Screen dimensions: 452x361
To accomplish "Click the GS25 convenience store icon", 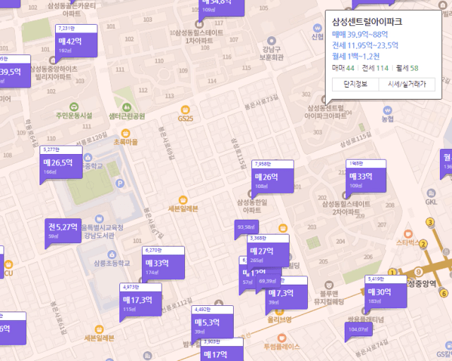I will (185, 110).
